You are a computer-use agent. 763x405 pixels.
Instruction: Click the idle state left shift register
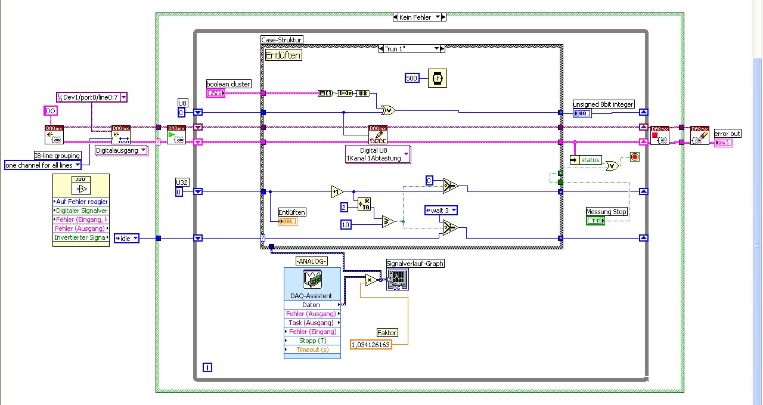pyautogui.click(x=198, y=239)
